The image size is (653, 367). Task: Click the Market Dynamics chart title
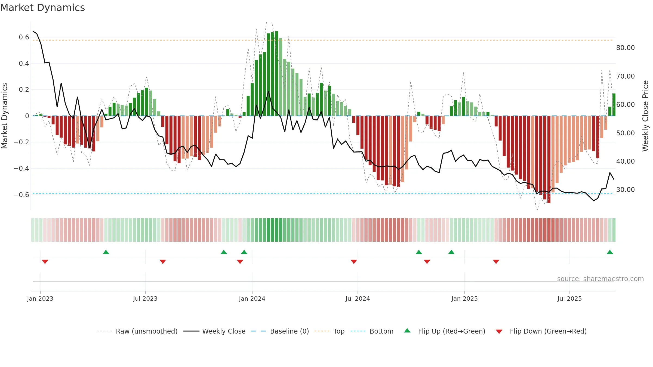point(42,8)
